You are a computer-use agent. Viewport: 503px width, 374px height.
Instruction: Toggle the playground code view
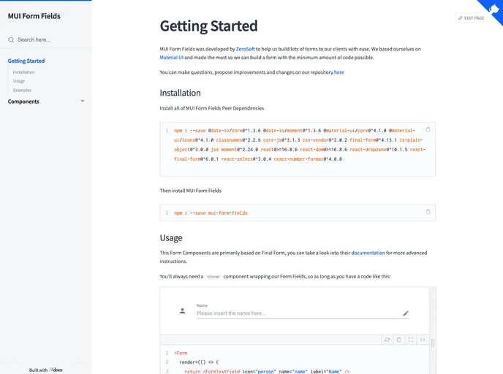point(423,340)
